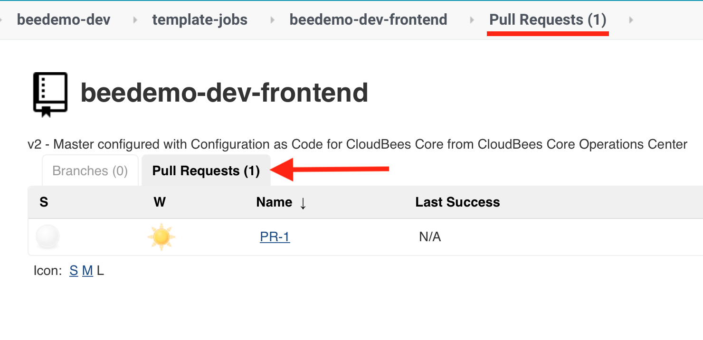Click the sunny weather icon for PR-1
Image resolution: width=703 pixels, height=340 pixels.
(161, 236)
